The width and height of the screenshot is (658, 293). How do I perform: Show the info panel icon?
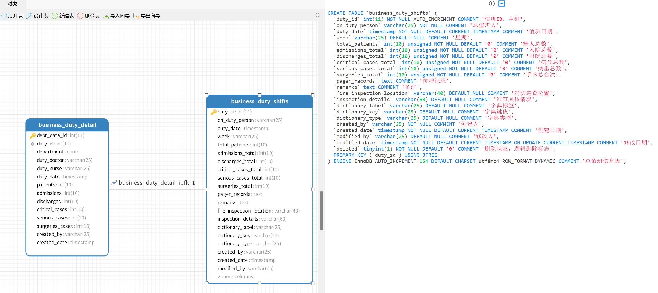(492, 3)
